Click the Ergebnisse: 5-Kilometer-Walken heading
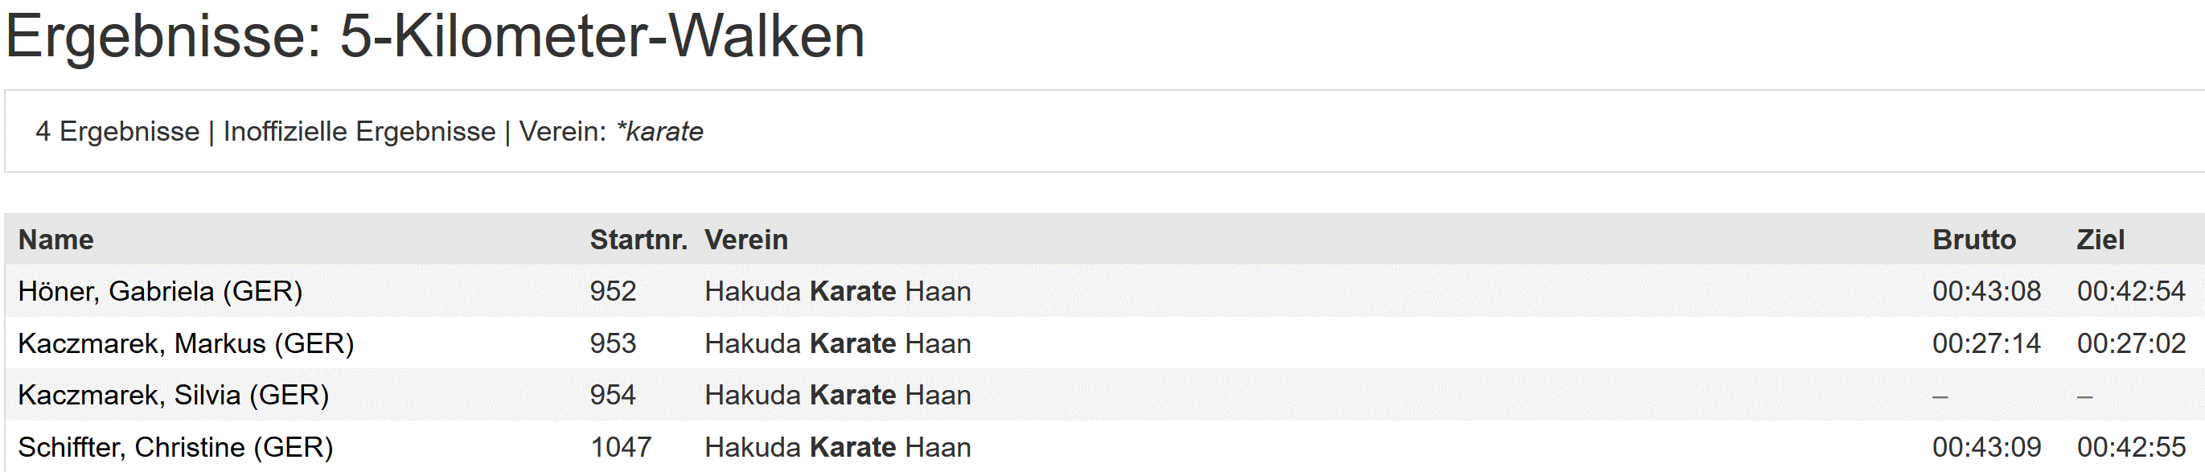 [x=435, y=36]
